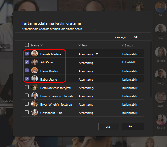This screenshot has width=167, height=147.
Task: Toggle the select-all checkbox beside Name
Action: pos(27,45)
